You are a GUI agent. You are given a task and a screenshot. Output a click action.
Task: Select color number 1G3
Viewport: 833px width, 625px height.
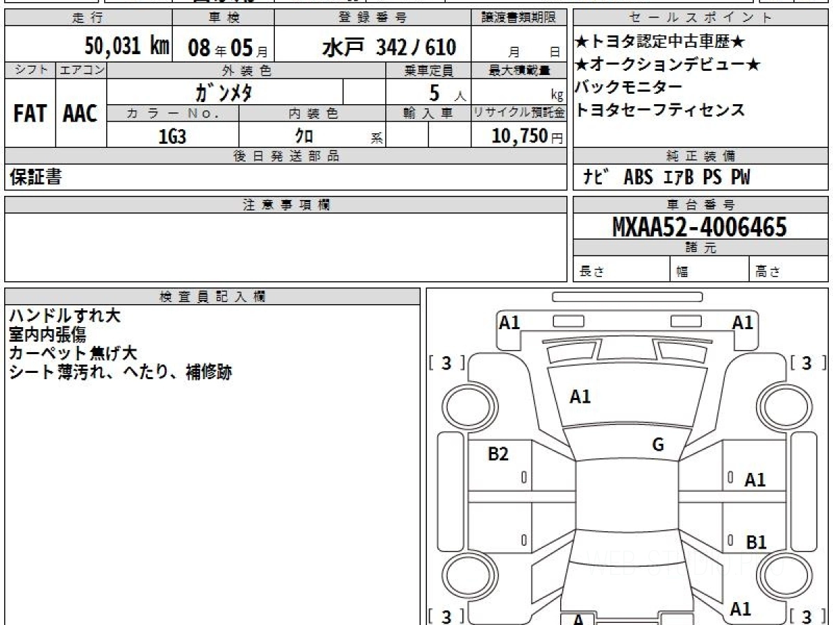coord(172,136)
